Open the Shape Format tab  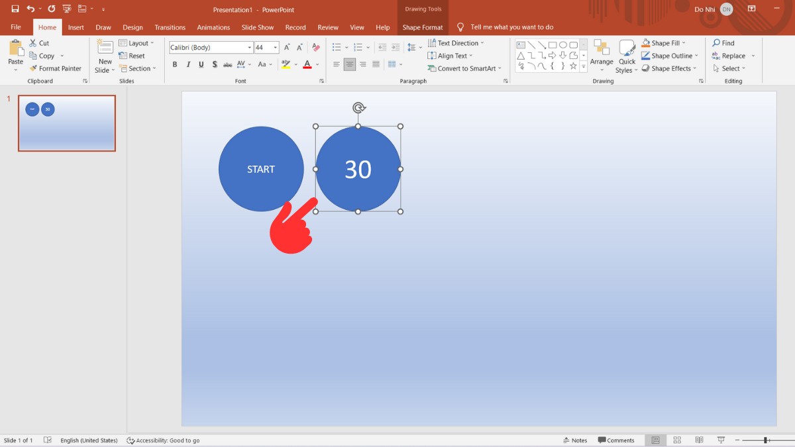tap(422, 27)
